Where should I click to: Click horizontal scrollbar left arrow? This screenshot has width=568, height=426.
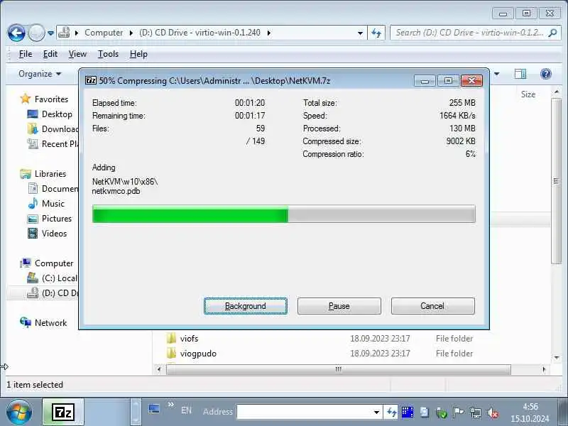[158, 369]
